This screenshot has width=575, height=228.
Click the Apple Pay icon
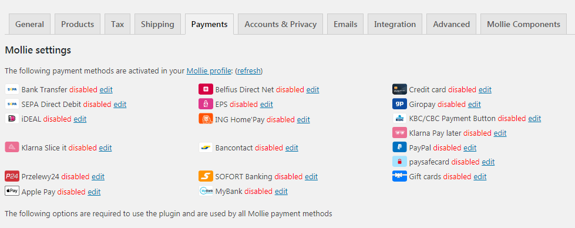click(12, 191)
